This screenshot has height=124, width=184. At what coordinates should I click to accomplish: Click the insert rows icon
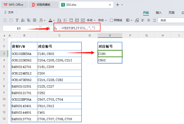pos(59,20)
